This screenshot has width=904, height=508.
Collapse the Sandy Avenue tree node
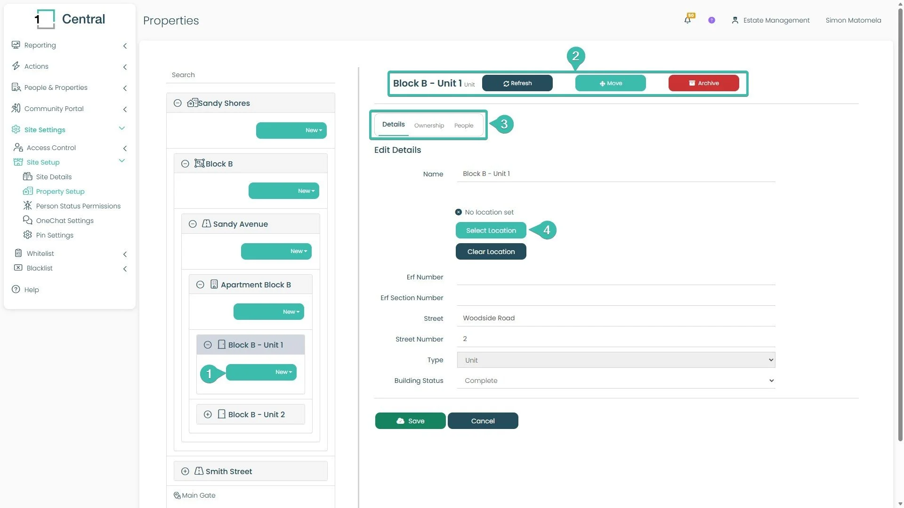(x=193, y=224)
